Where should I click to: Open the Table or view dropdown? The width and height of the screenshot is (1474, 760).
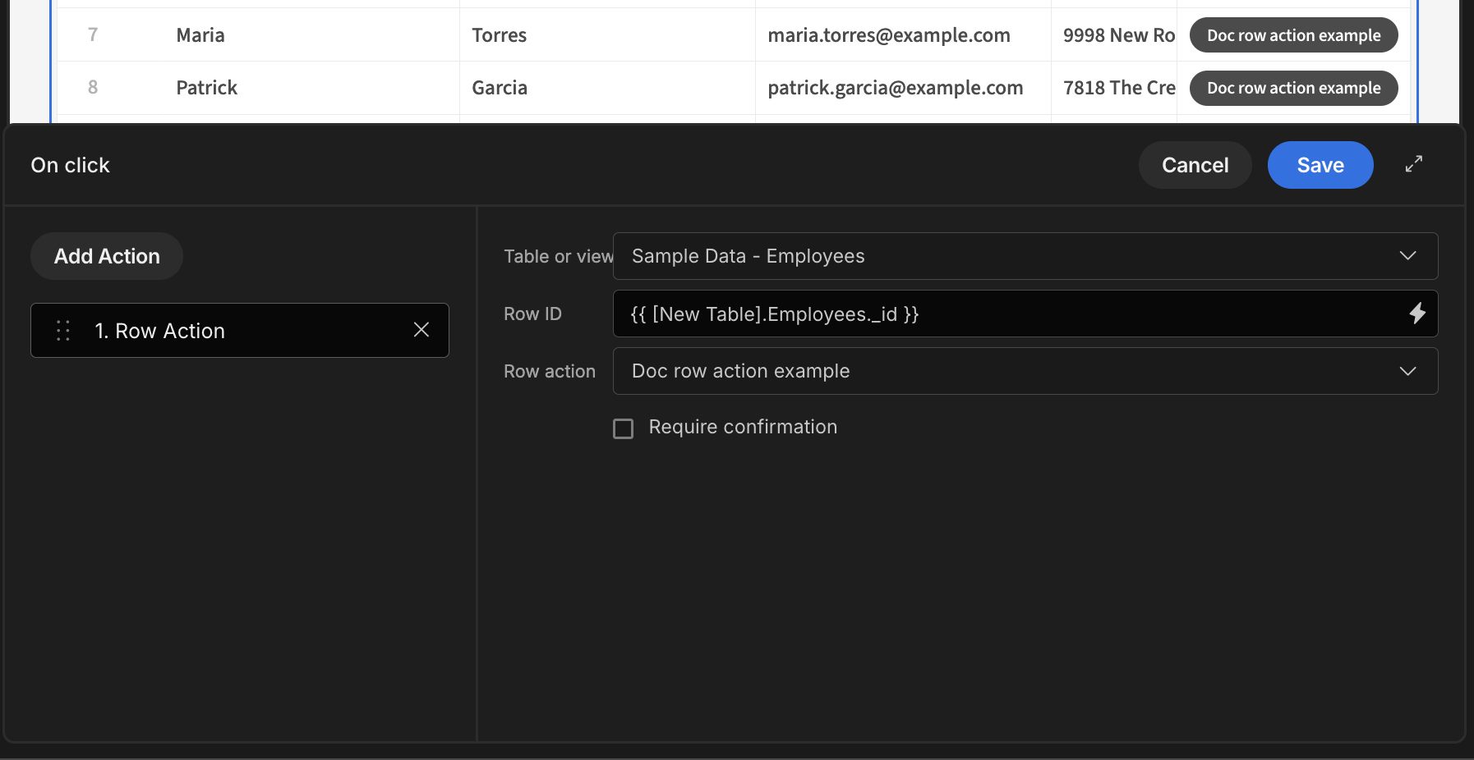click(x=1025, y=256)
